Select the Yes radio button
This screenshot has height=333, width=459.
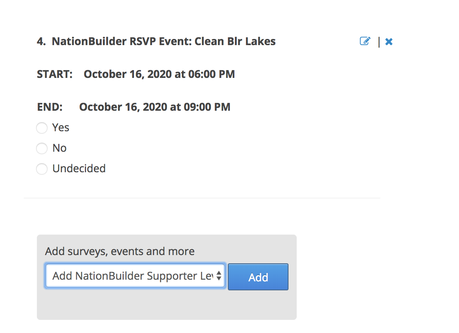[41, 128]
